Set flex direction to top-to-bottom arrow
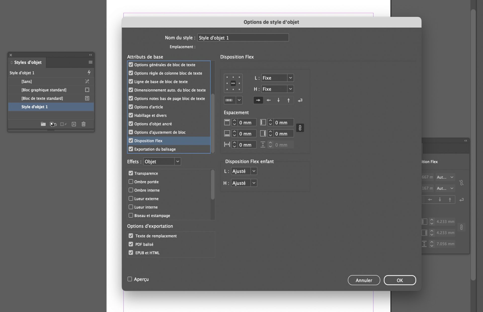 278,100
